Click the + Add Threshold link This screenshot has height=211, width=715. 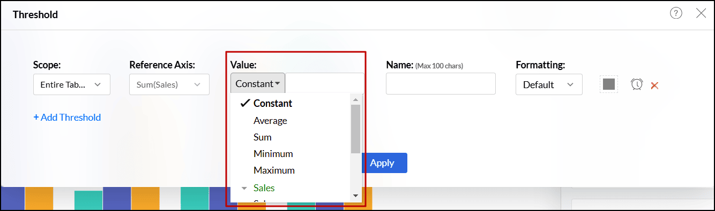click(67, 118)
